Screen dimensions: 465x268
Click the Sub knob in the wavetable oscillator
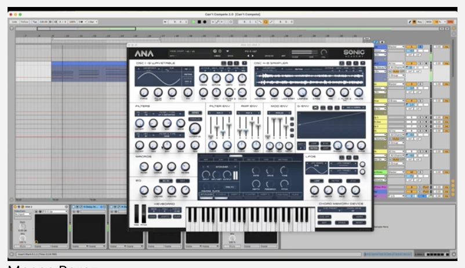(204, 92)
